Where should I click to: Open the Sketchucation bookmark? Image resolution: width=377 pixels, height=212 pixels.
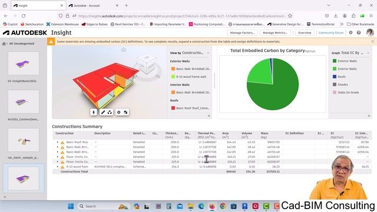32,24
